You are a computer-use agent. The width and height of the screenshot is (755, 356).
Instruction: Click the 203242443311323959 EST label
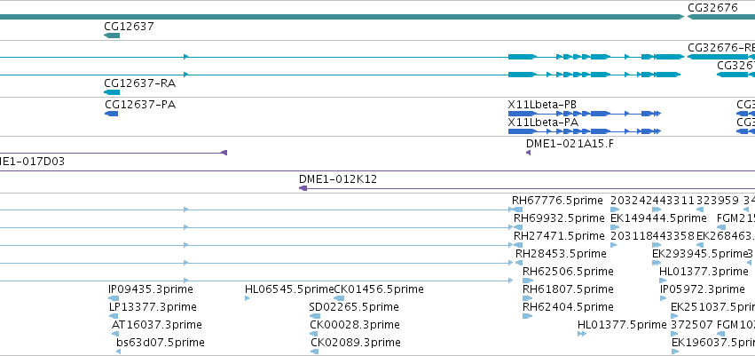(674, 201)
